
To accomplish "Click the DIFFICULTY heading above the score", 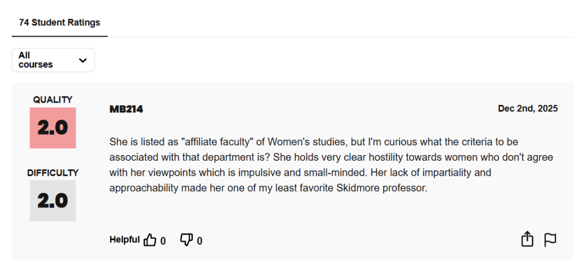I will [x=53, y=173].
